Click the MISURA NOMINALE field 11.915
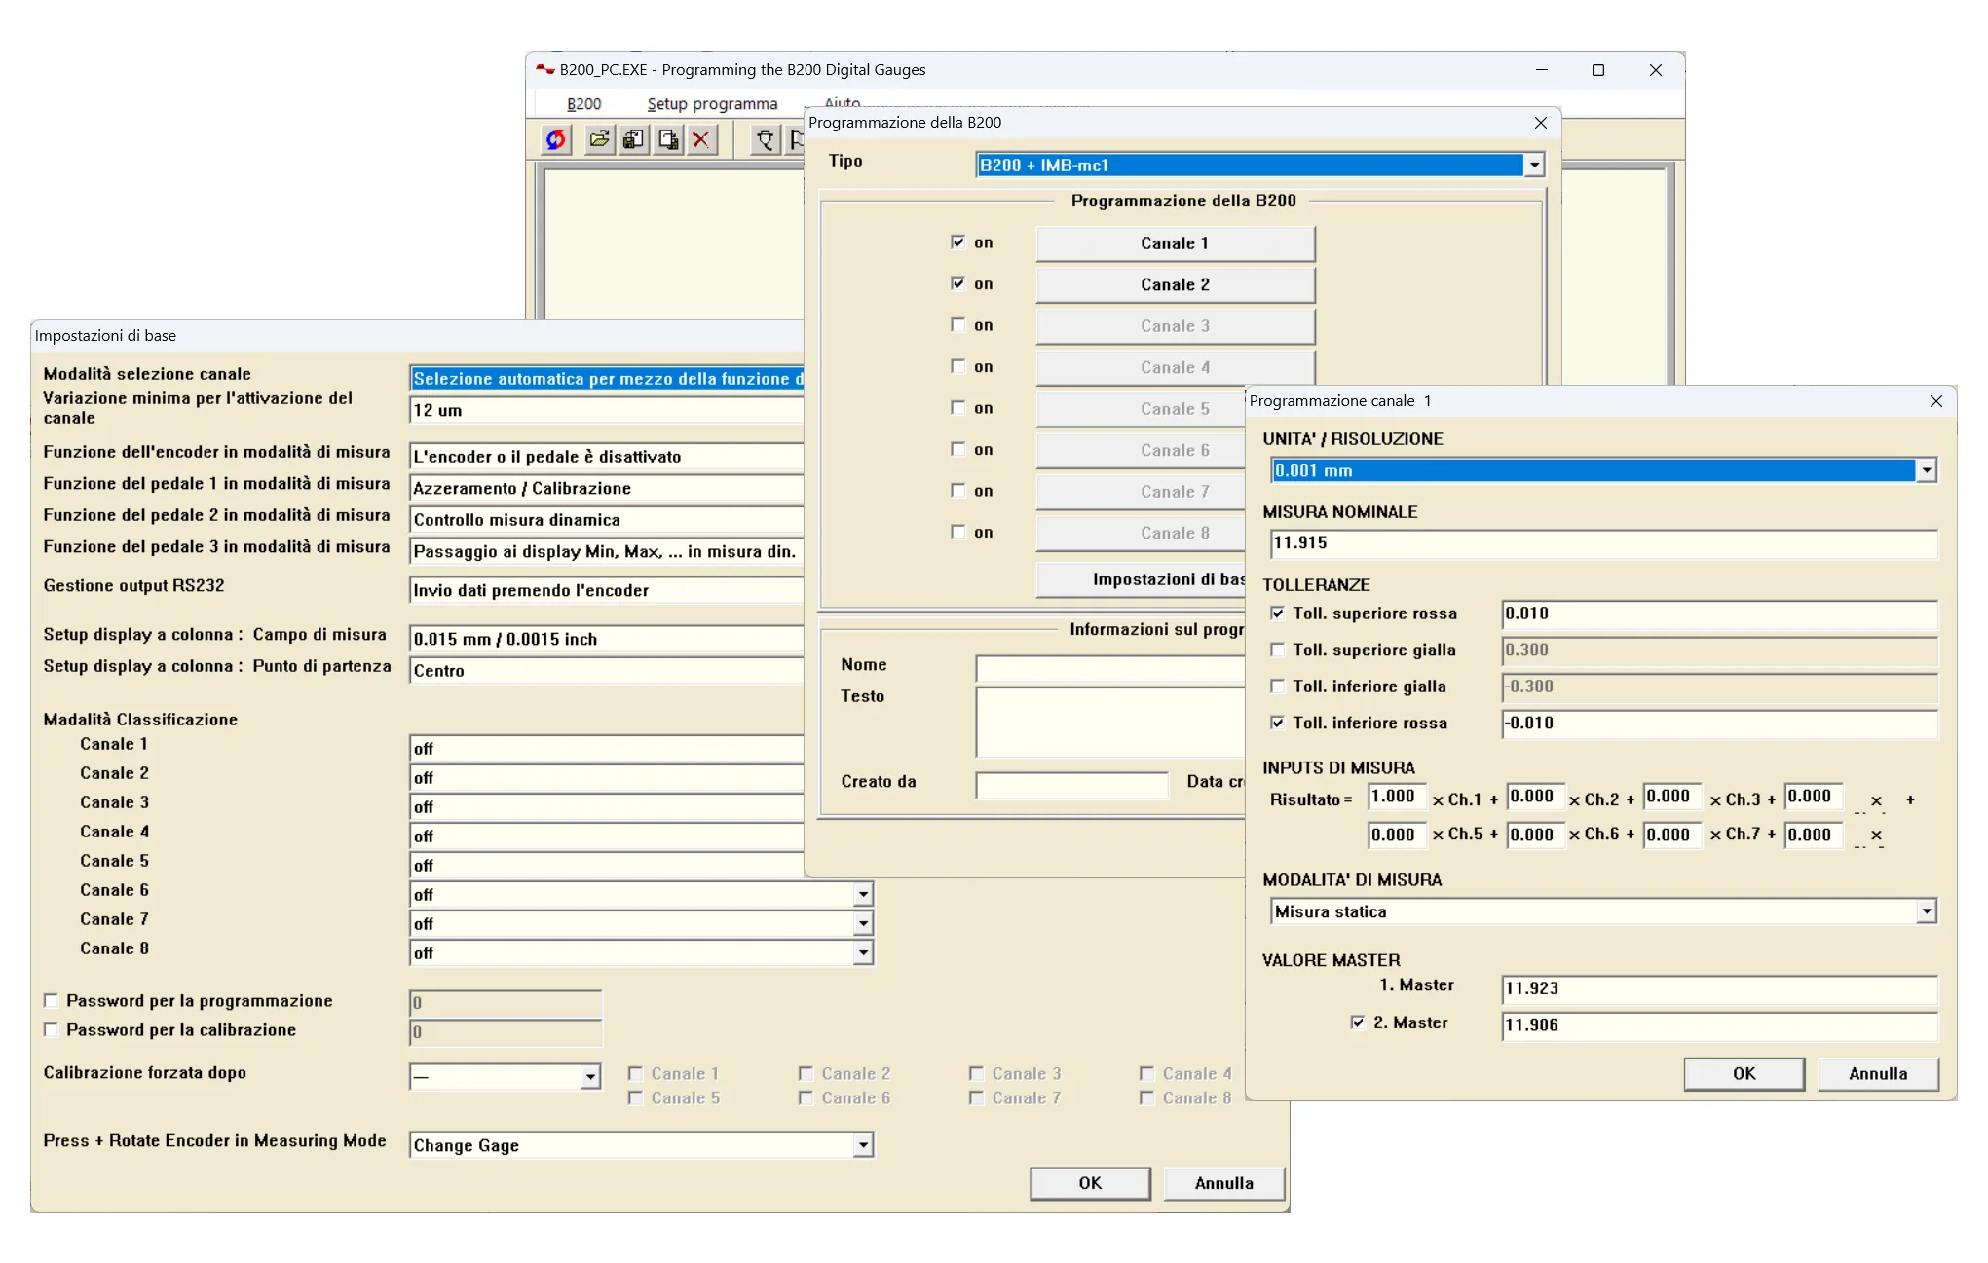This screenshot has width=1988, height=1263. pyautogui.click(x=1603, y=543)
